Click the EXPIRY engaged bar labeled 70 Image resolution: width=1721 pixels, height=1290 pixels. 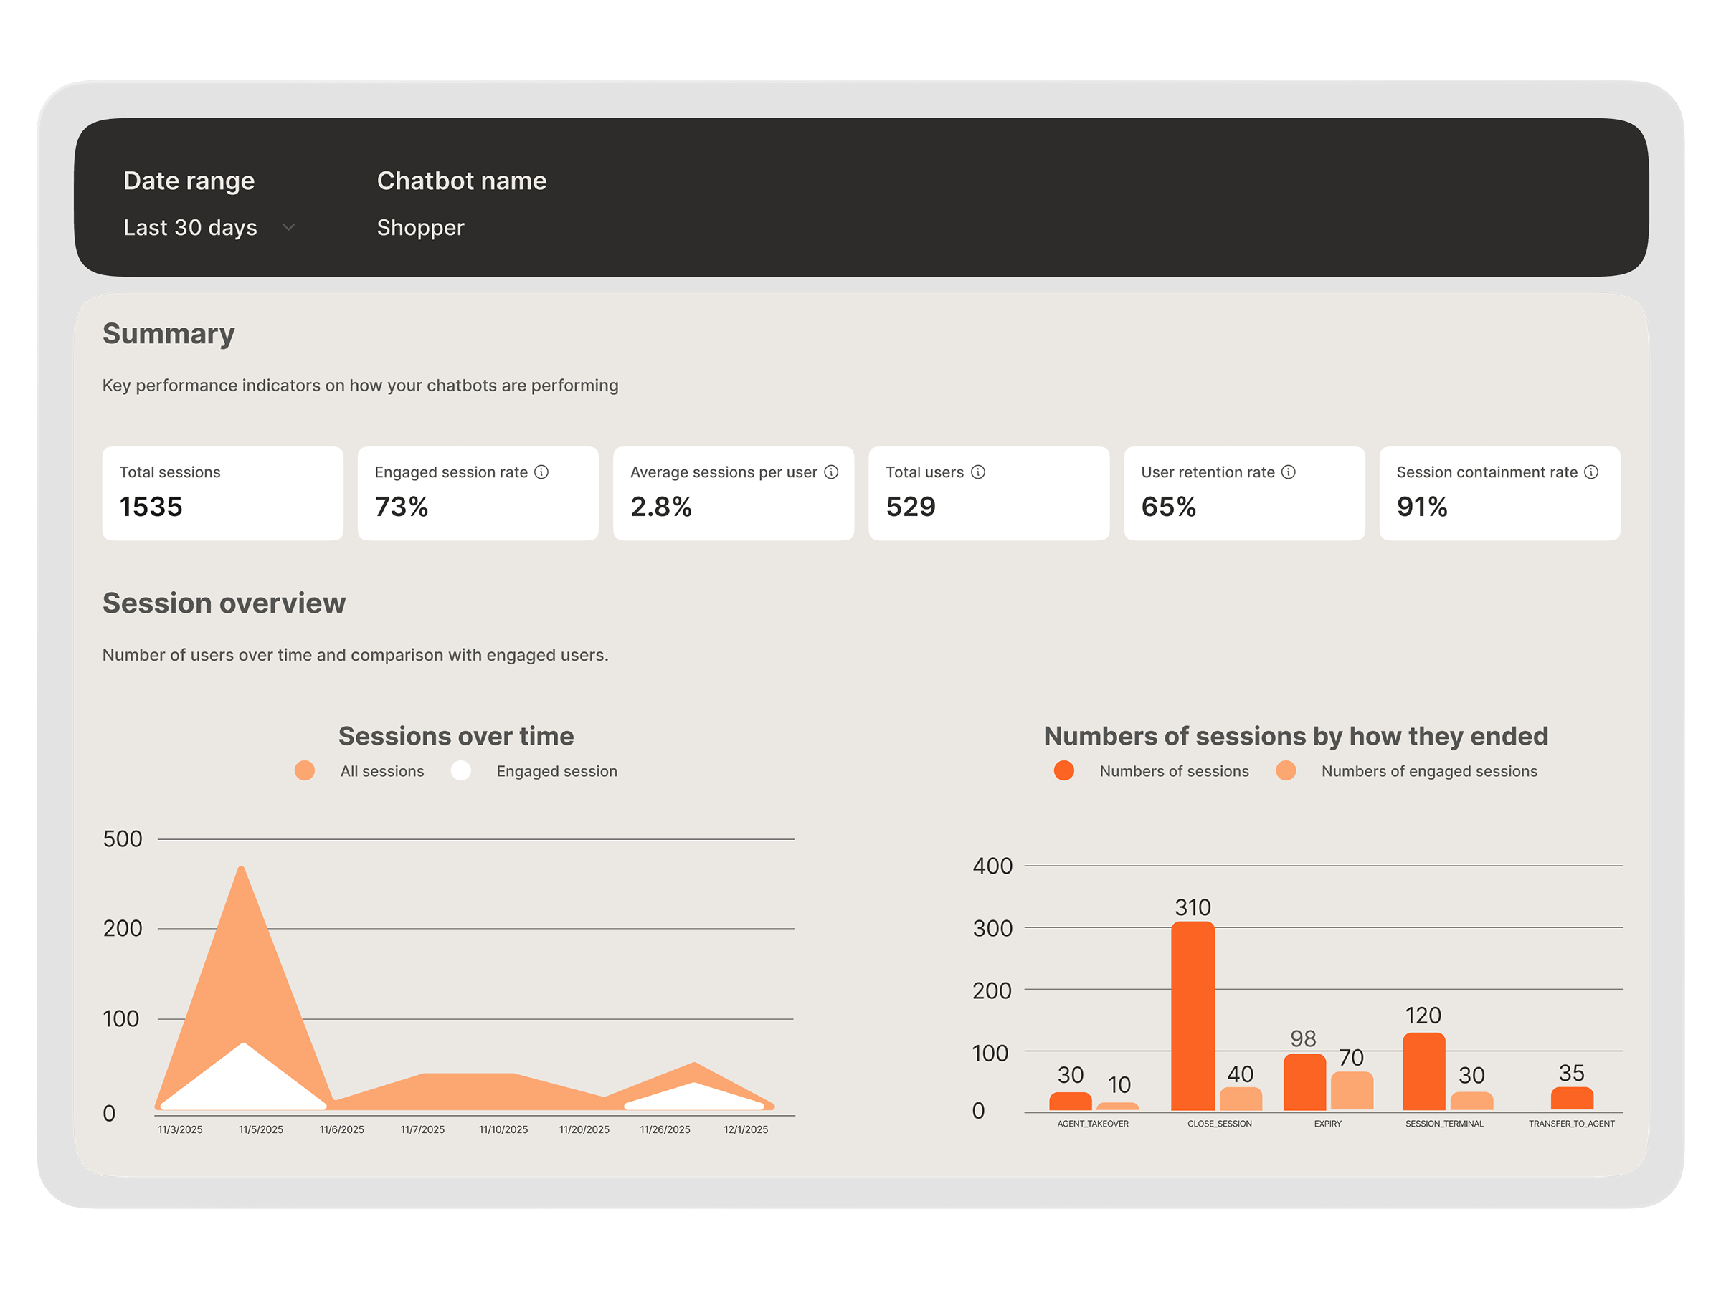[1352, 1090]
